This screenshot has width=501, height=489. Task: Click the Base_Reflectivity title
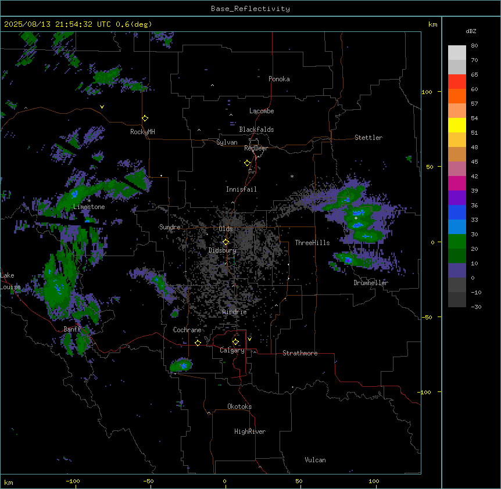click(x=250, y=9)
